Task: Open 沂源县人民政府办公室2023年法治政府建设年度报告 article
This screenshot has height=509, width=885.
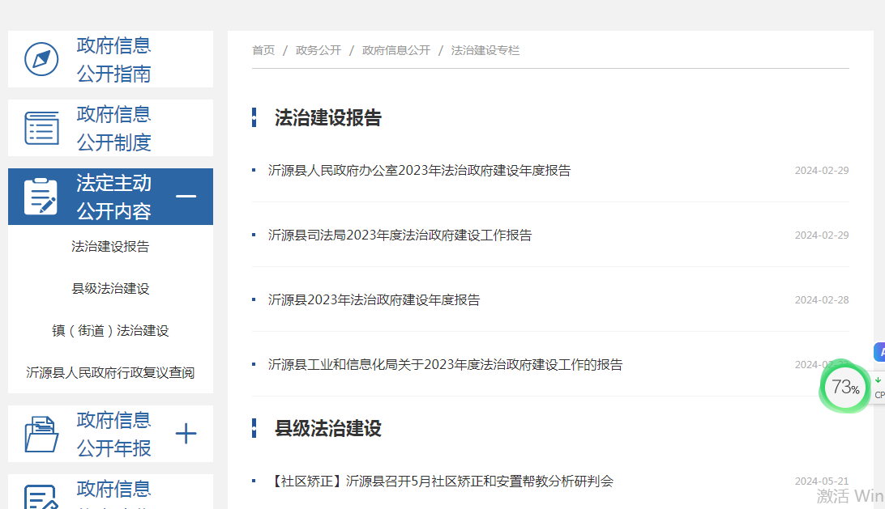Action: click(x=419, y=171)
